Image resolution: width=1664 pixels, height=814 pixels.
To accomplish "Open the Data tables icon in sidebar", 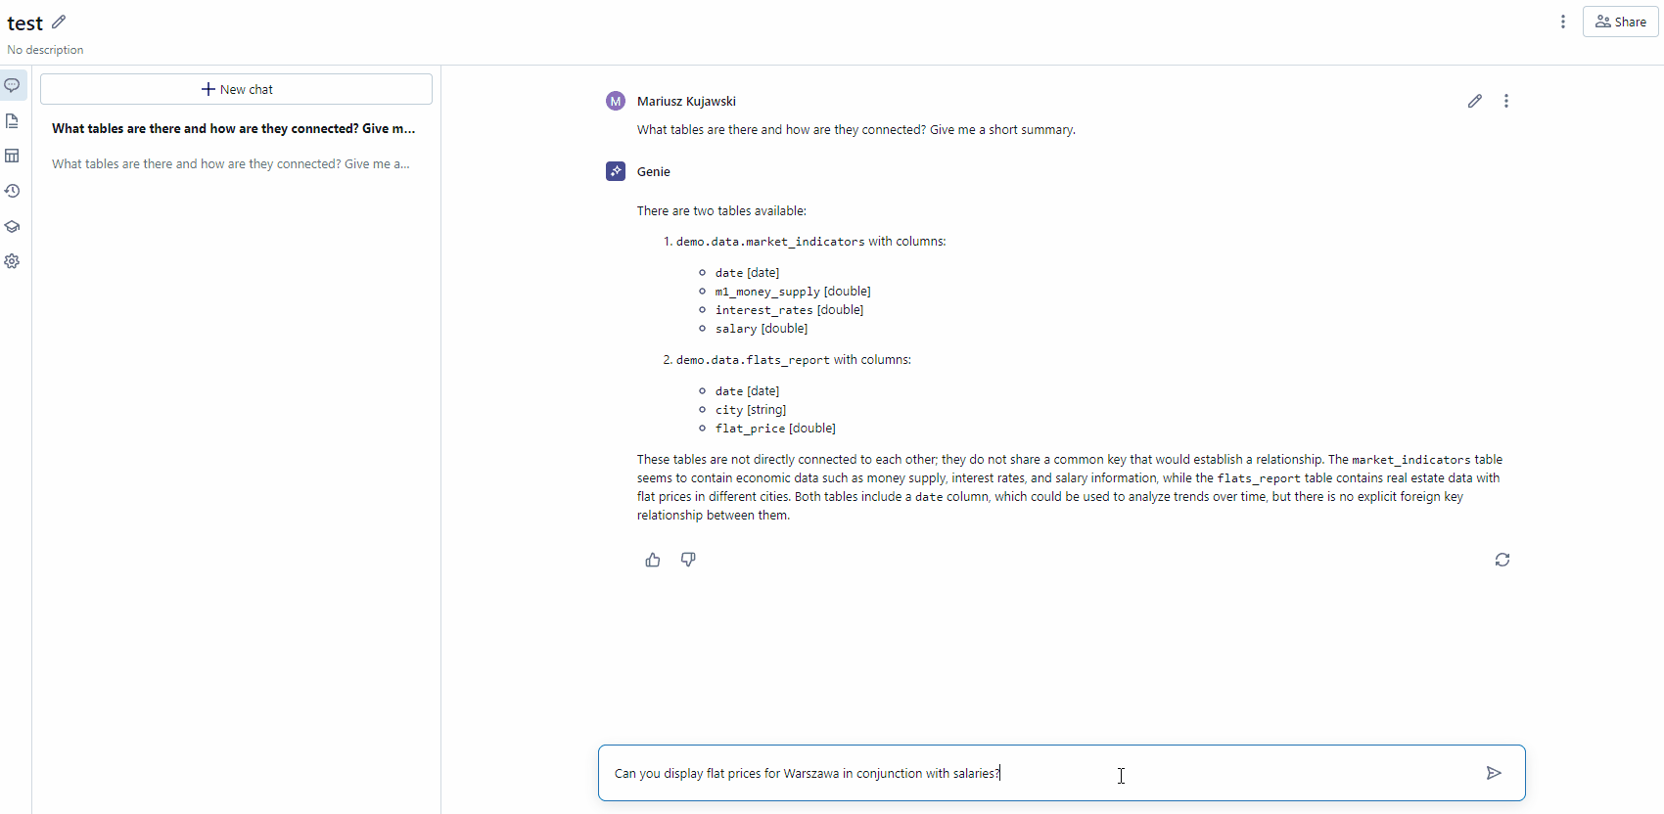I will pyautogui.click(x=12, y=156).
